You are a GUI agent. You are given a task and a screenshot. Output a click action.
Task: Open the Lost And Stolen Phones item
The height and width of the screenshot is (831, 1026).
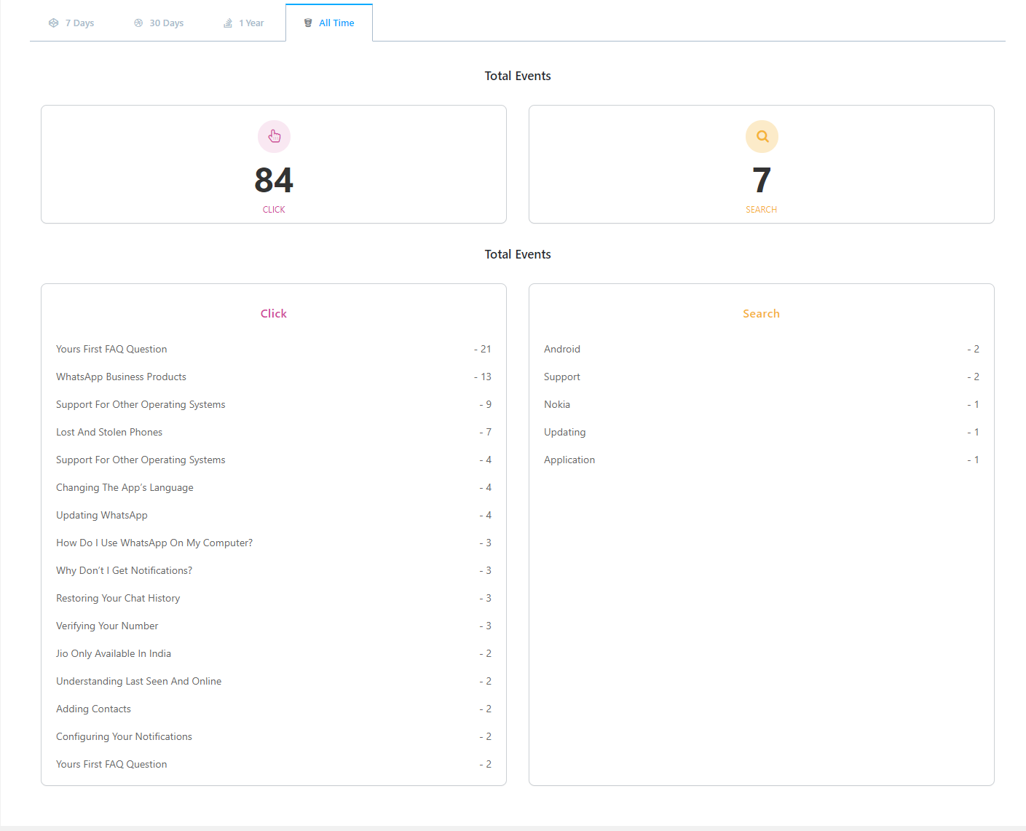[109, 433]
